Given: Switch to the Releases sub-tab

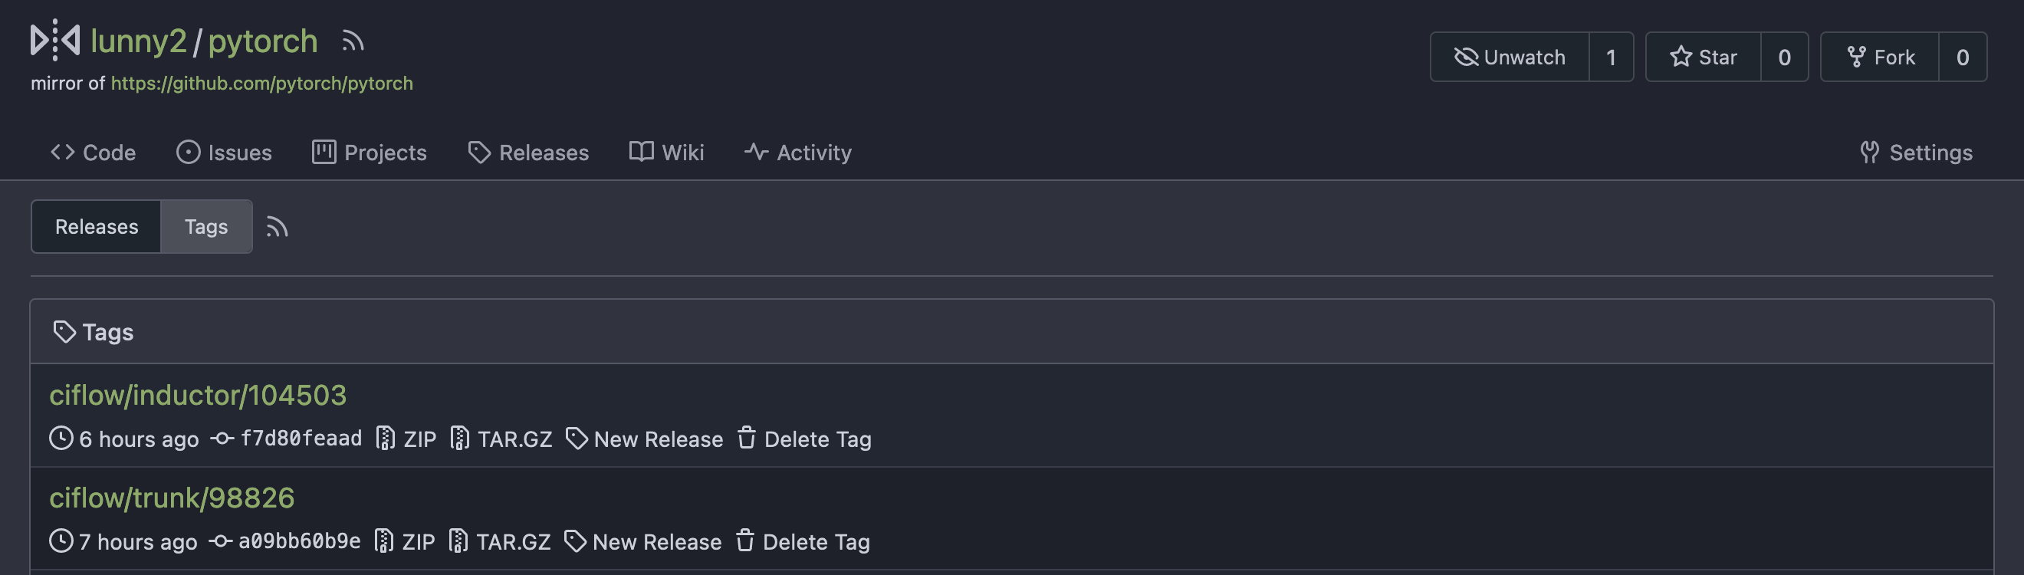Looking at the screenshot, I should click(96, 226).
